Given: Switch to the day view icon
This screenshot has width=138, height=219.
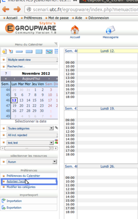Looking at the screenshot, I should click(x=19, y=51).
